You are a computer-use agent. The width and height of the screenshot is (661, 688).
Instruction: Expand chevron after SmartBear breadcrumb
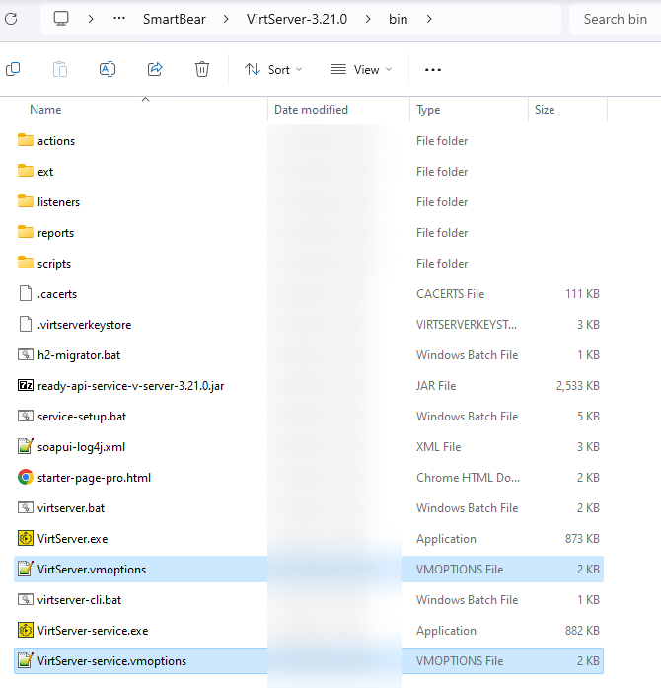(226, 19)
